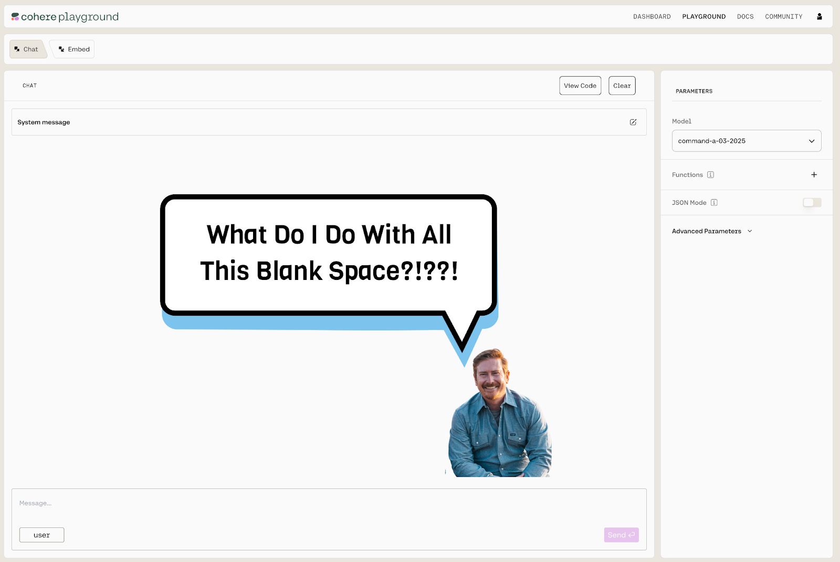Viewport: 840px width, 562px height.
Task: Click the CHAT panel heading
Action: point(30,86)
